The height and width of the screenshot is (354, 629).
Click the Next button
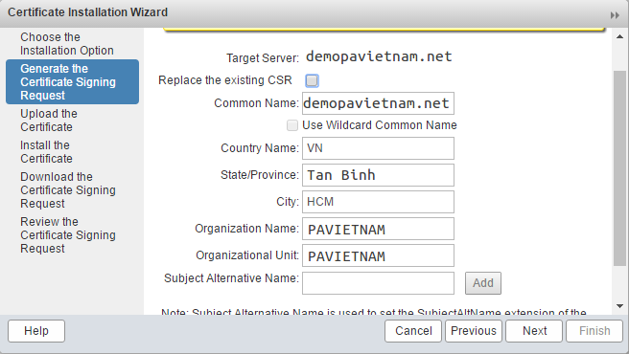pos(534,331)
